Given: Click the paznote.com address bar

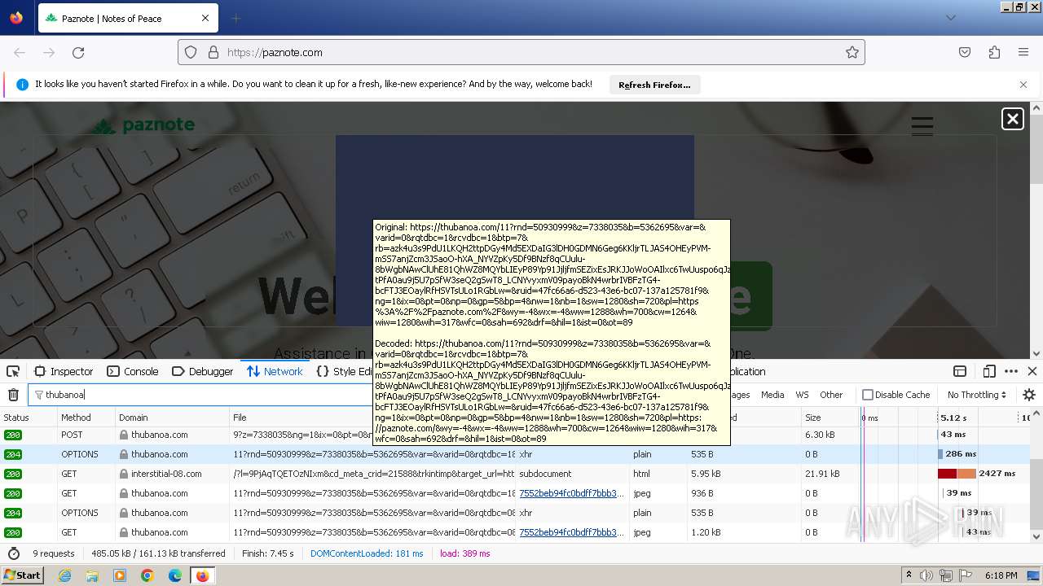Looking at the screenshot, I should point(521,52).
